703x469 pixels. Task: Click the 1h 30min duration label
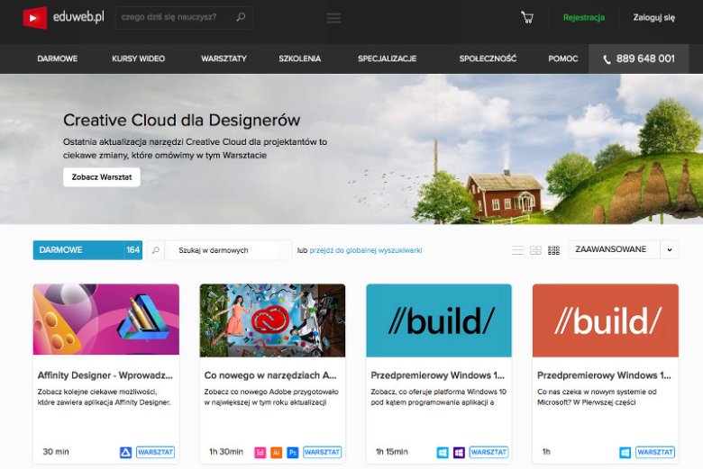point(226,452)
